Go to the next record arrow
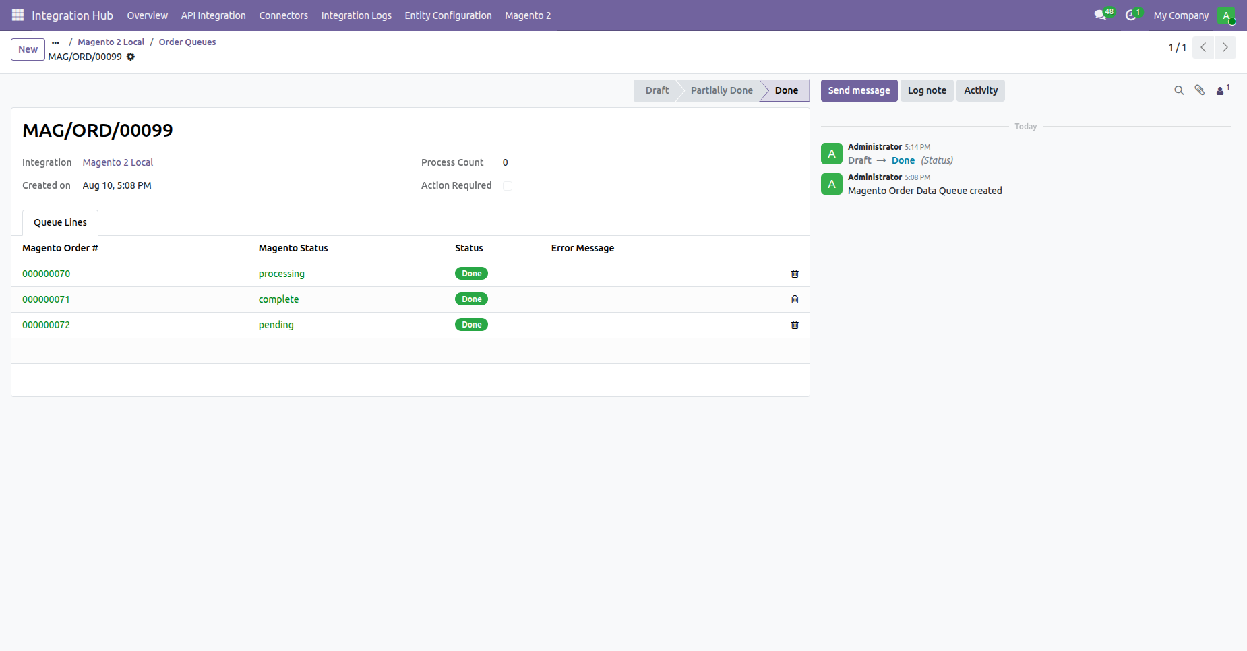Image resolution: width=1247 pixels, height=651 pixels. click(x=1225, y=47)
